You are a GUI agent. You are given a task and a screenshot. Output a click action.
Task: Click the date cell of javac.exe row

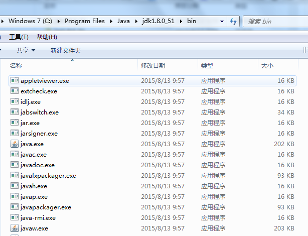[163, 155]
